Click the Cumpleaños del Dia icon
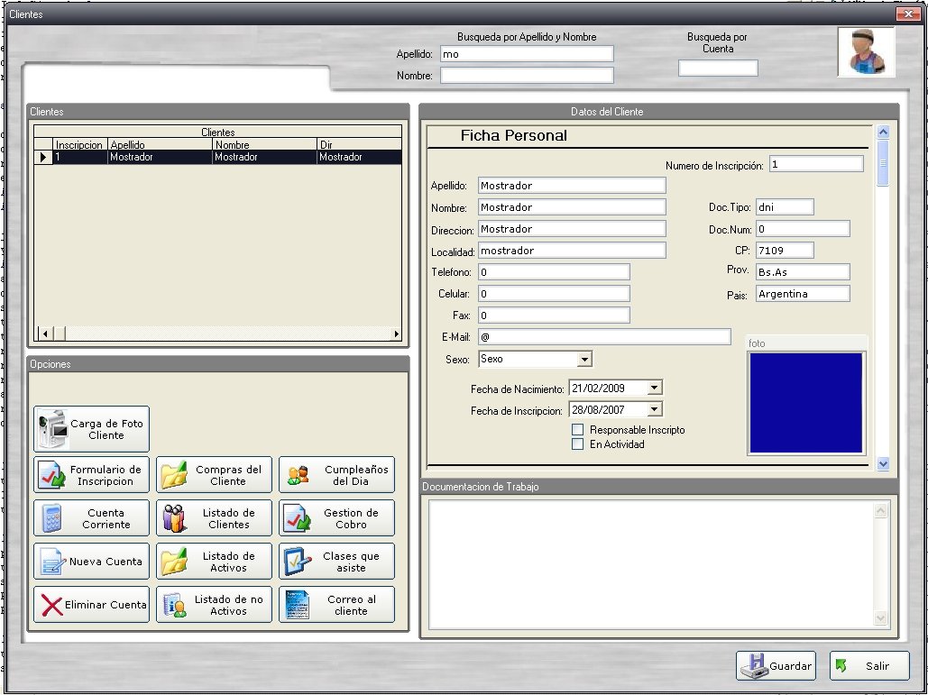Viewport: 928px width, 695px height. click(298, 474)
